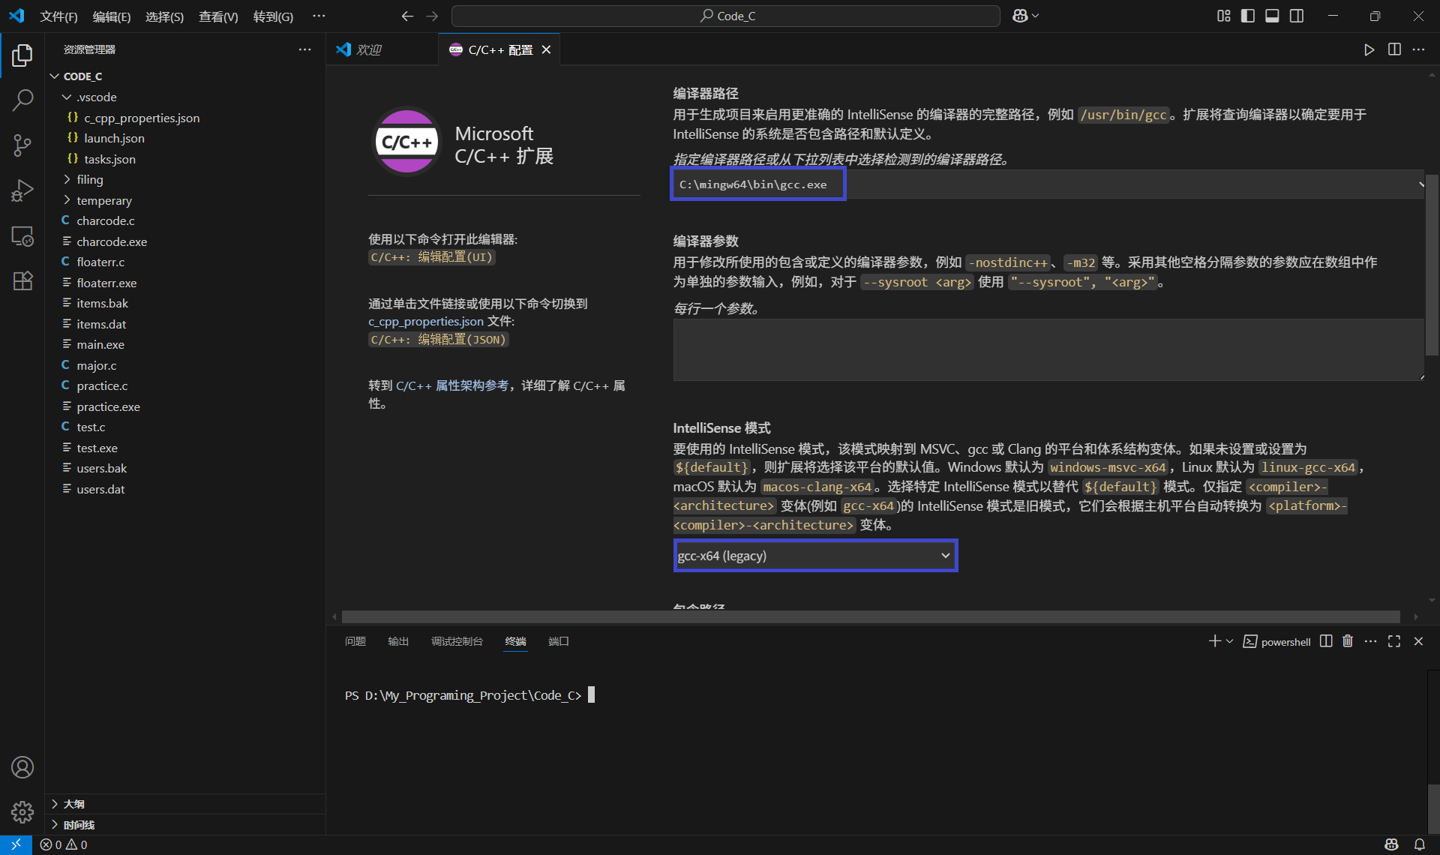Kill the terminal using the trash icon

pyautogui.click(x=1347, y=641)
